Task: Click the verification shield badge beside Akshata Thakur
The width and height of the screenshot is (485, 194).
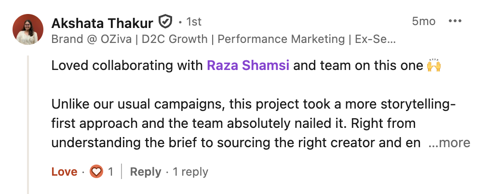Action: click(x=165, y=22)
